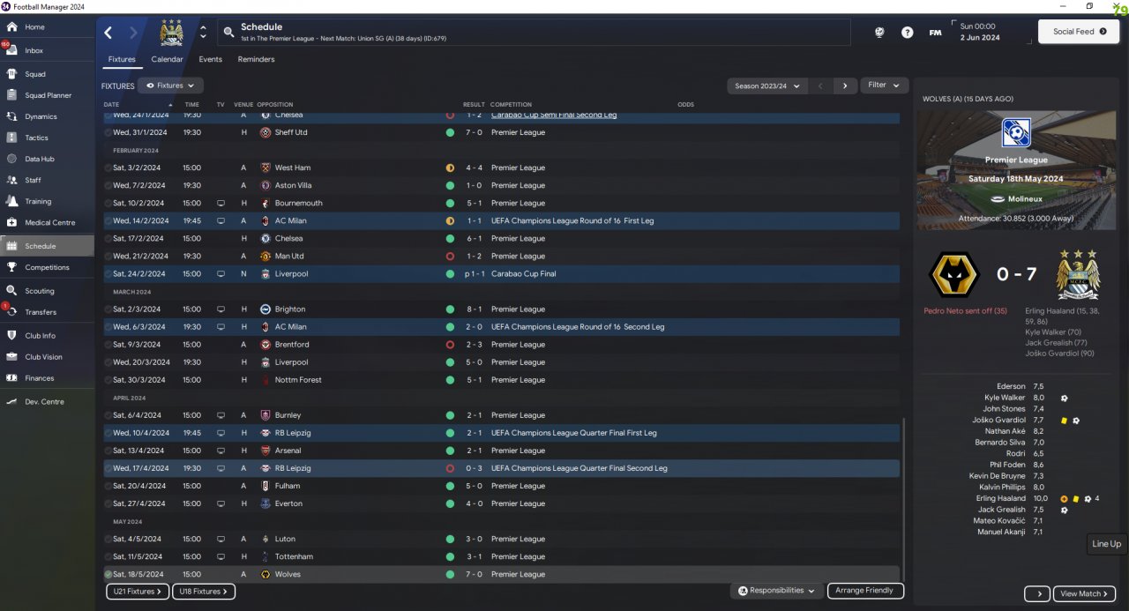Open the Tactics sidebar icon
1129x611 pixels.
coord(11,138)
